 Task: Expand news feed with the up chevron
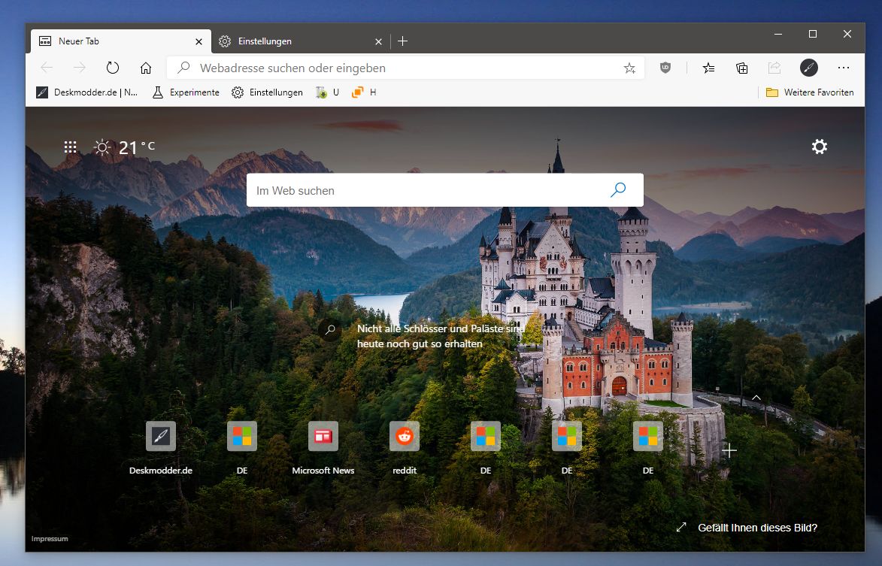(756, 398)
